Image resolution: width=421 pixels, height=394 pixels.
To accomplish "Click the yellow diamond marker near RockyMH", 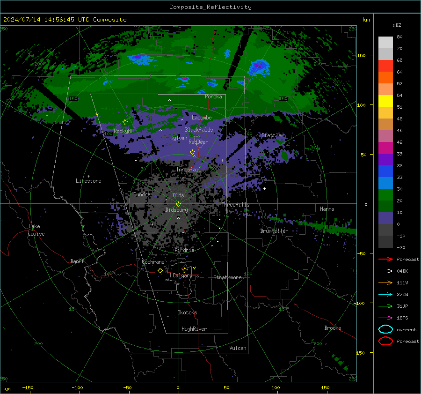I will [125, 122].
